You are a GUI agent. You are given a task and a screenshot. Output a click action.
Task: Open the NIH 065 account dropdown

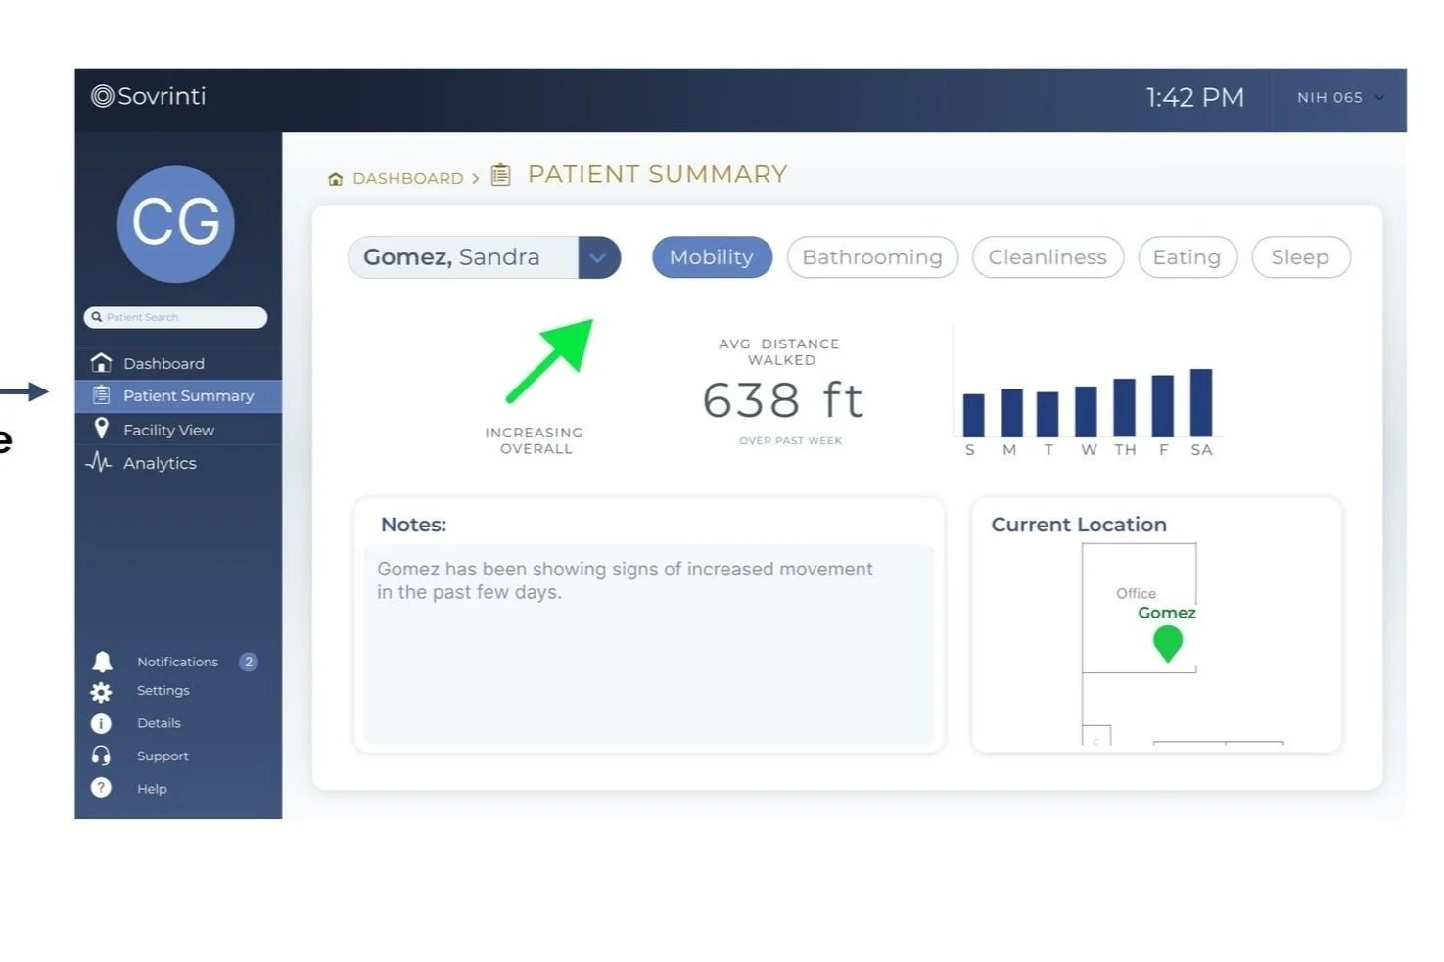tap(1338, 98)
